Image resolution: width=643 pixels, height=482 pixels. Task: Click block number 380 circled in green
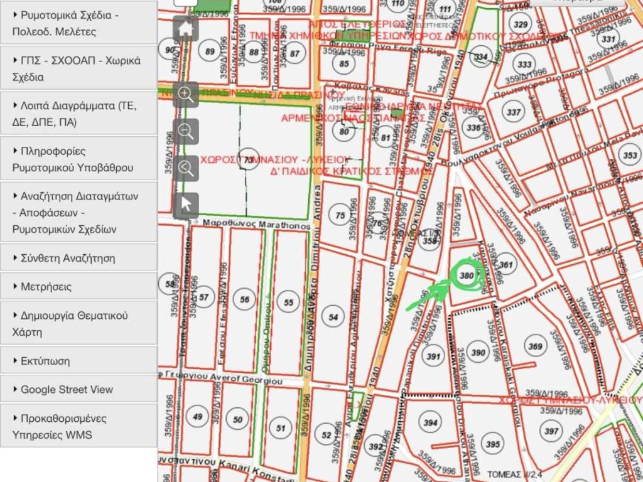pos(467,276)
